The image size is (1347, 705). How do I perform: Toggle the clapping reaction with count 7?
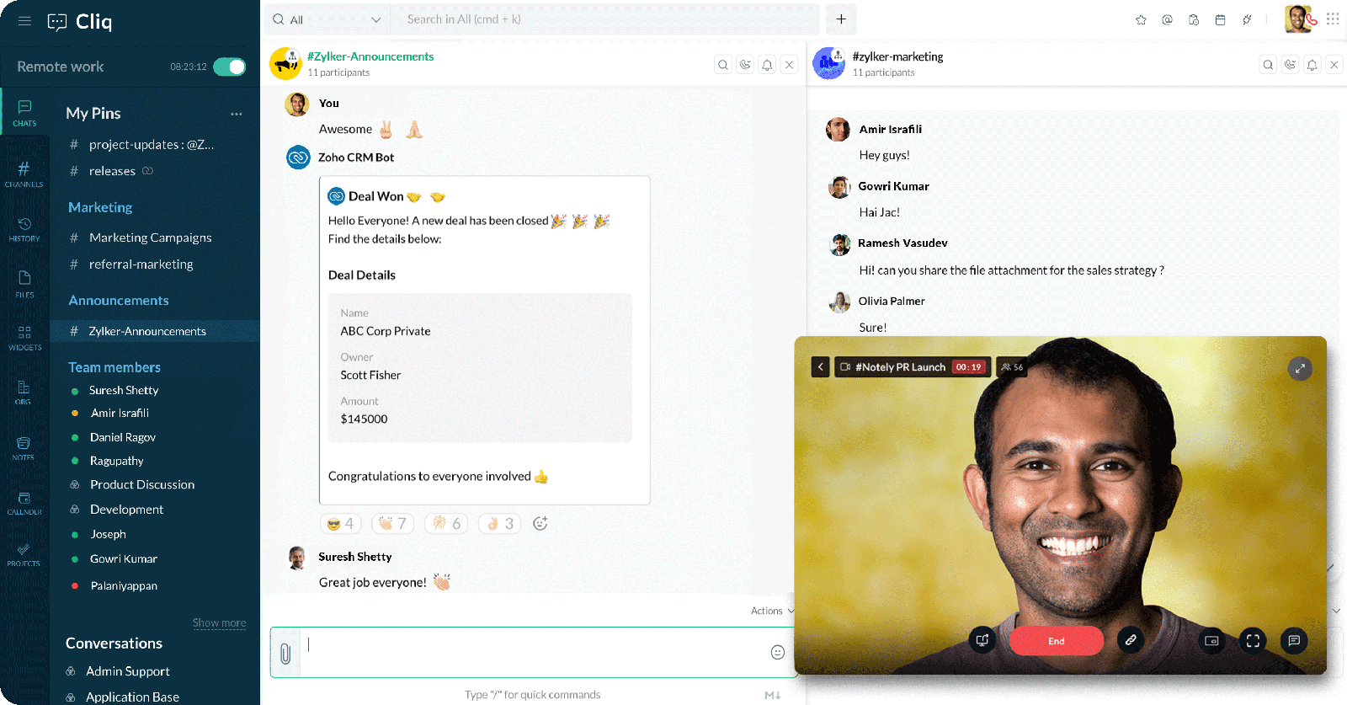pos(392,524)
